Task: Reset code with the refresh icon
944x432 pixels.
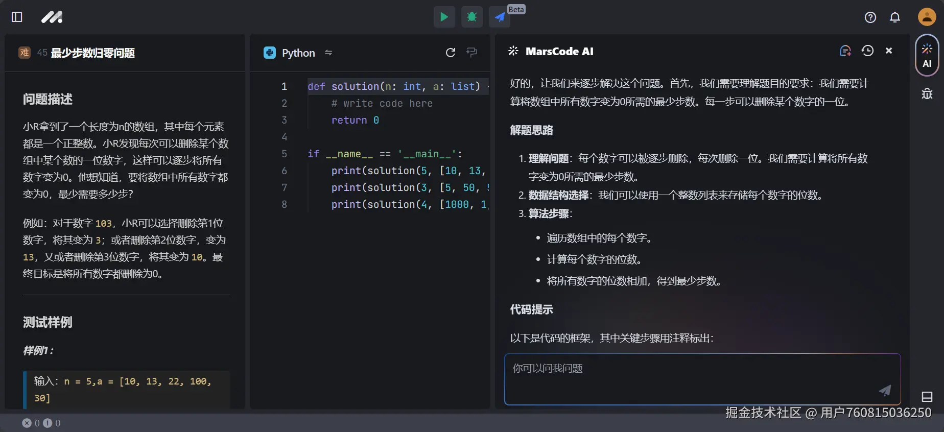Action: click(451, 53)
